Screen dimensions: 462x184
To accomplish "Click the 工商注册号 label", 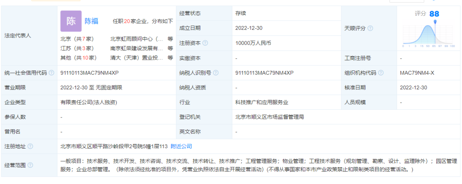I will (x=357, y=58).
